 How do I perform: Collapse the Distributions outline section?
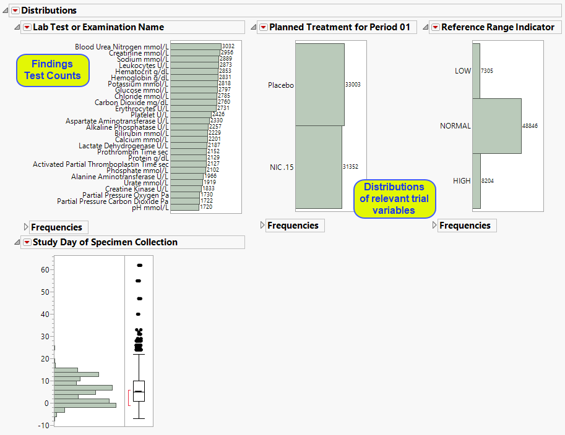(6, 11)
